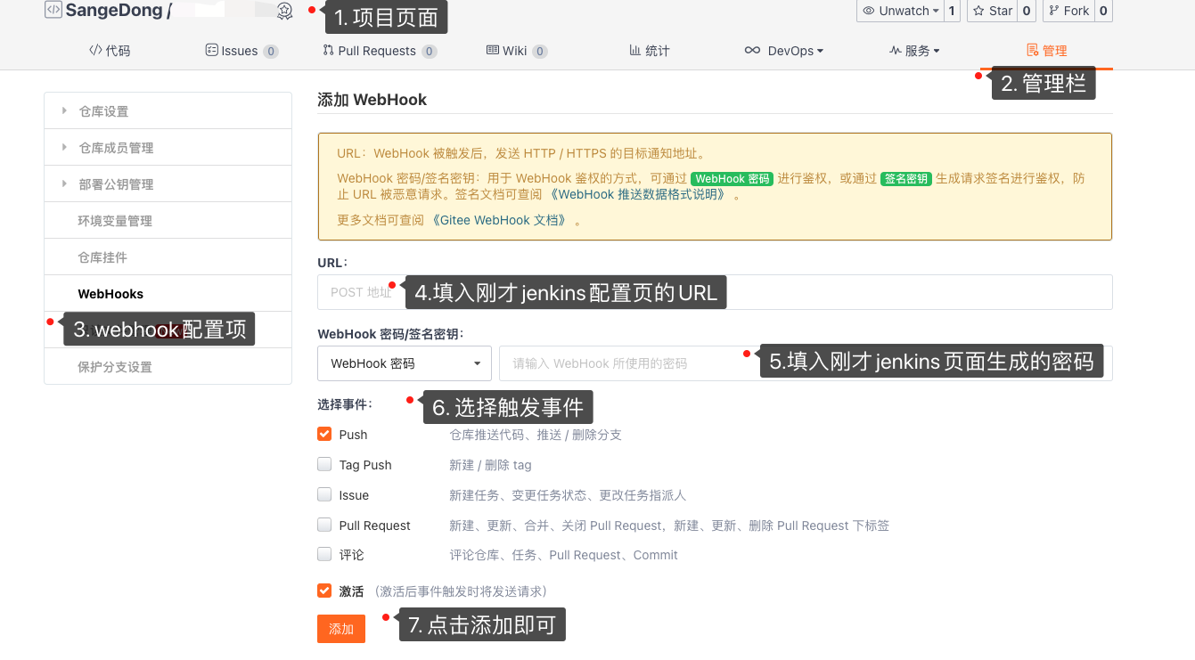Click the Fork icon button
Image resolution: width=1195 pixels, height=660 pixels.
point(1055,11)
